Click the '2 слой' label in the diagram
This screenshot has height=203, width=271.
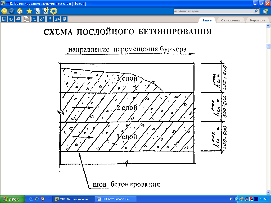tap(127, 108)
